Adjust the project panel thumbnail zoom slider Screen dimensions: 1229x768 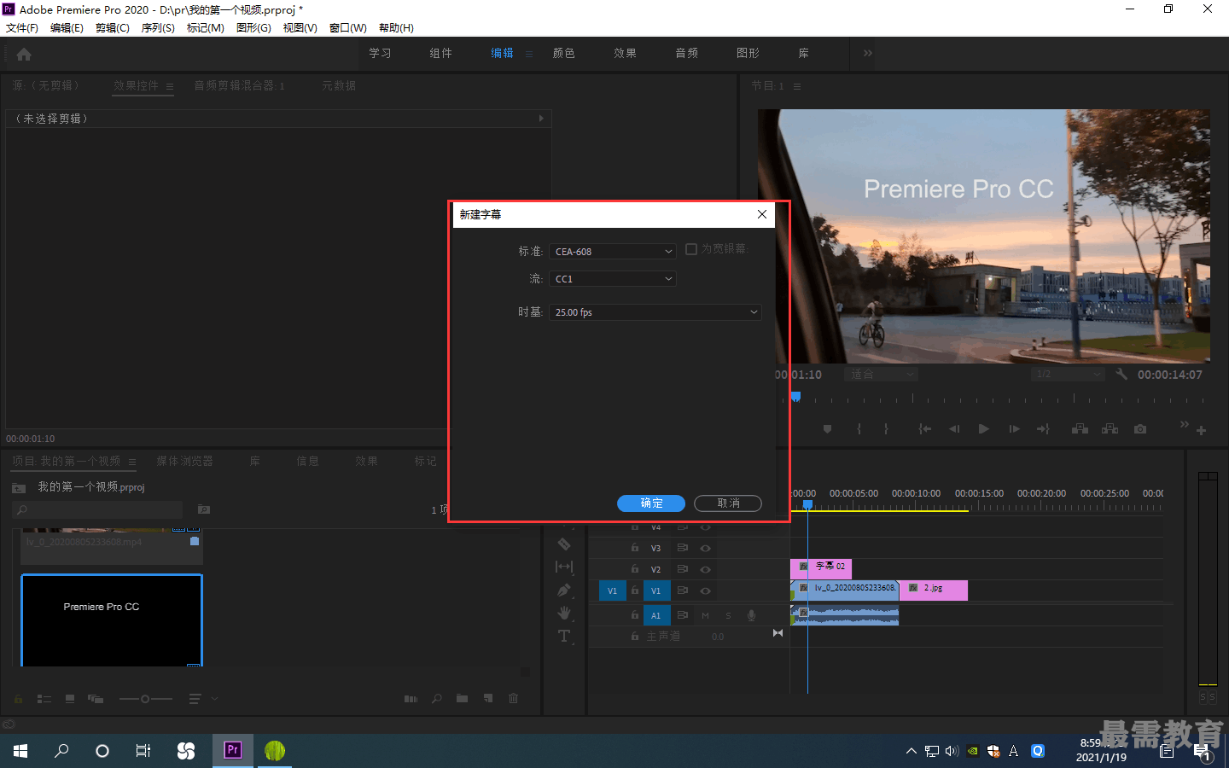click(x=145, y=699)
